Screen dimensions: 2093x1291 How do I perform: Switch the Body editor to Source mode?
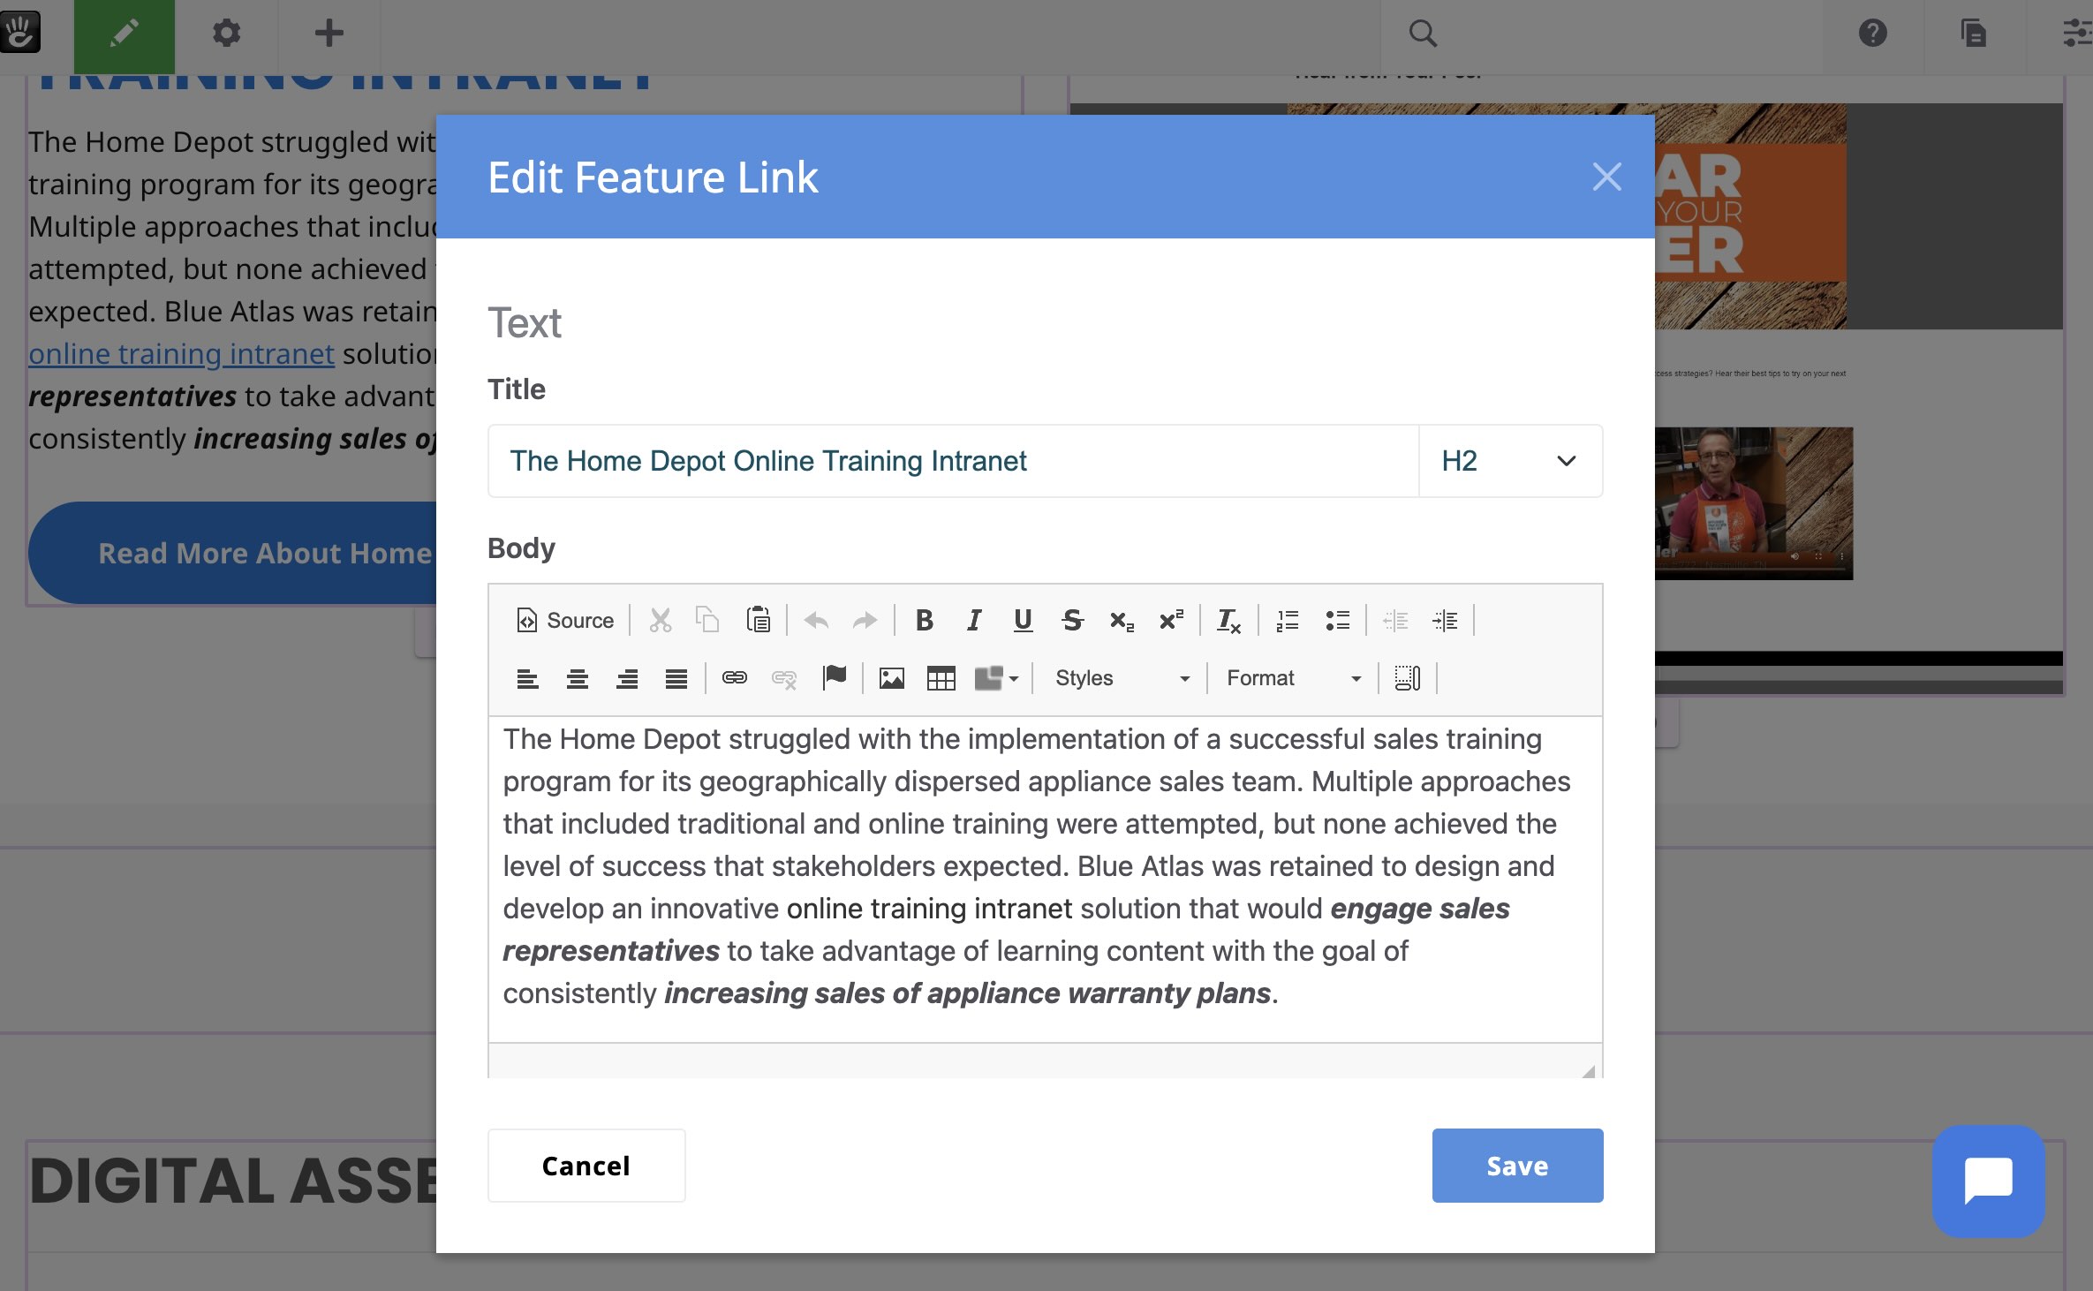point(563,620)
